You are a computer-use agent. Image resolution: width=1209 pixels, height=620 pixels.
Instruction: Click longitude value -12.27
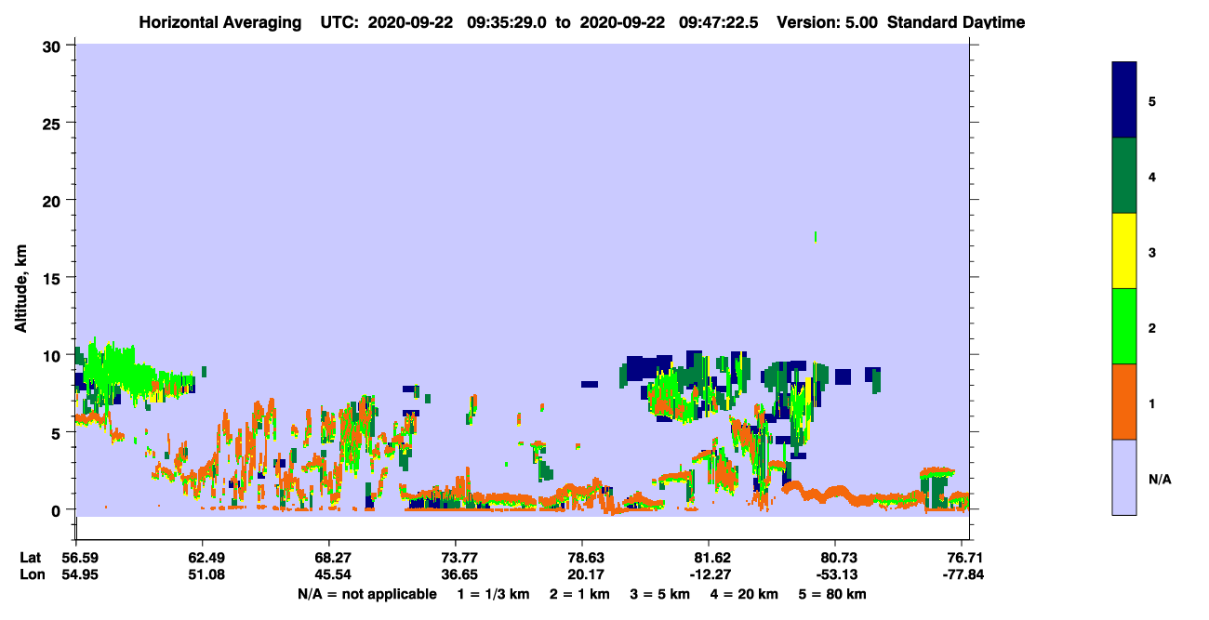[x=709, y=574]
